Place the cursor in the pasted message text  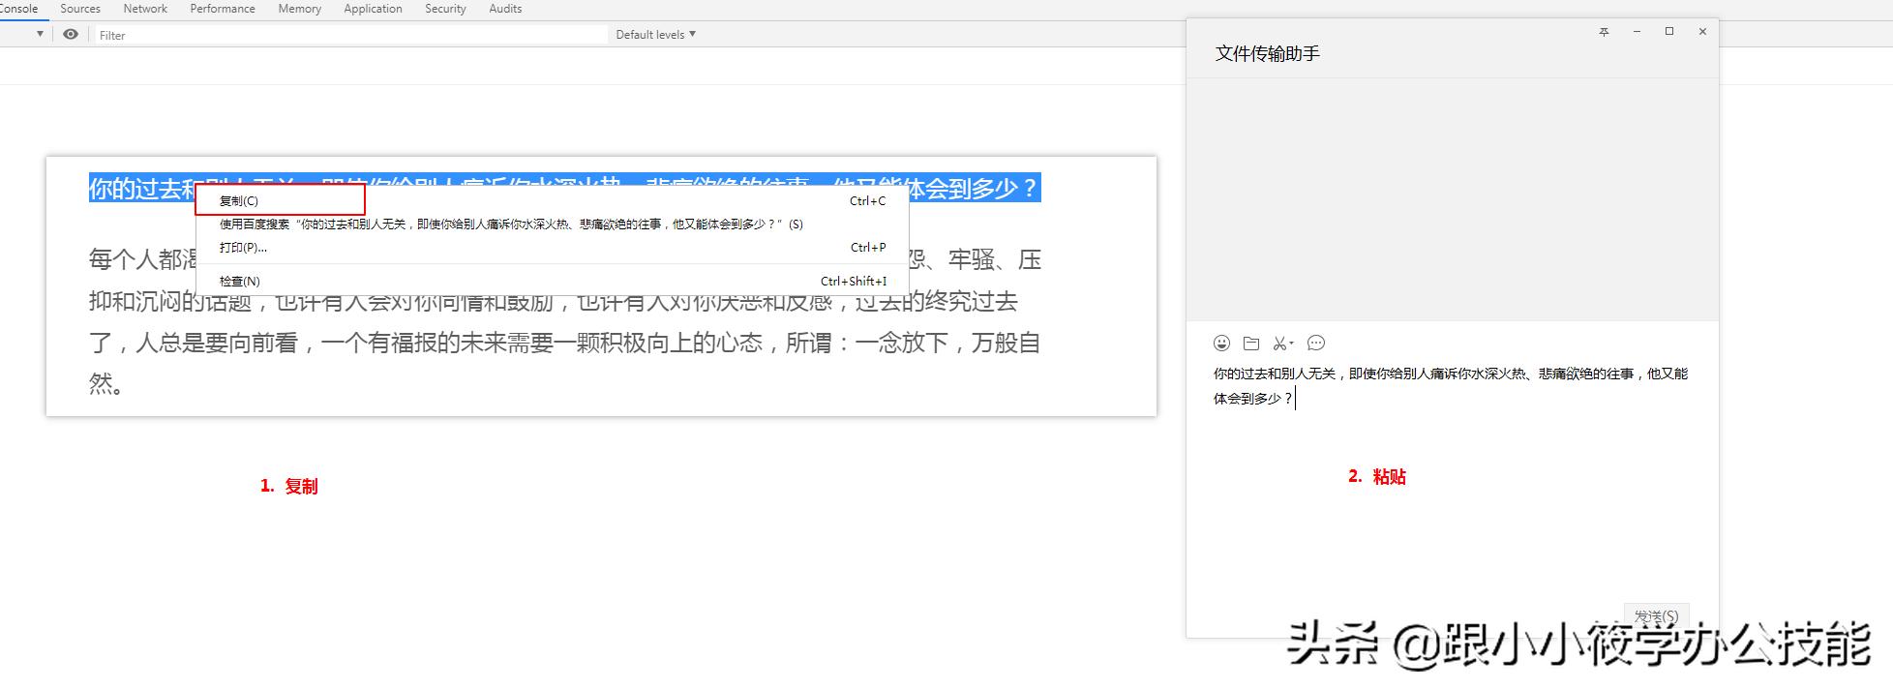1450,385
